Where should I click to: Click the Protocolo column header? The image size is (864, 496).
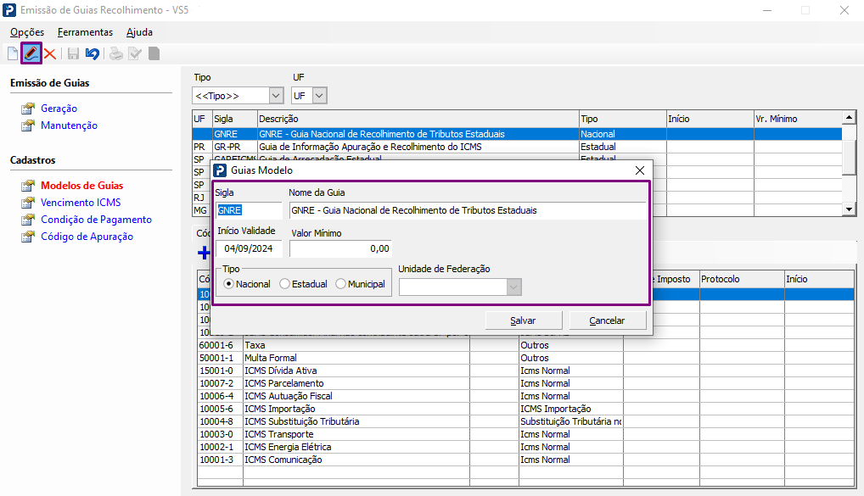(x=743, y=279)
